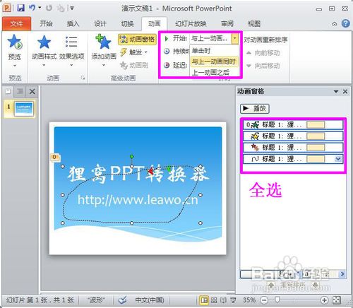Click the "波形" theme name in status bar
353x308 pixels.
(x=96, y=300)
